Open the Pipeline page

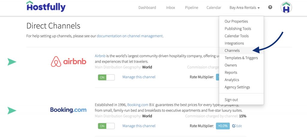click(192, 7)
